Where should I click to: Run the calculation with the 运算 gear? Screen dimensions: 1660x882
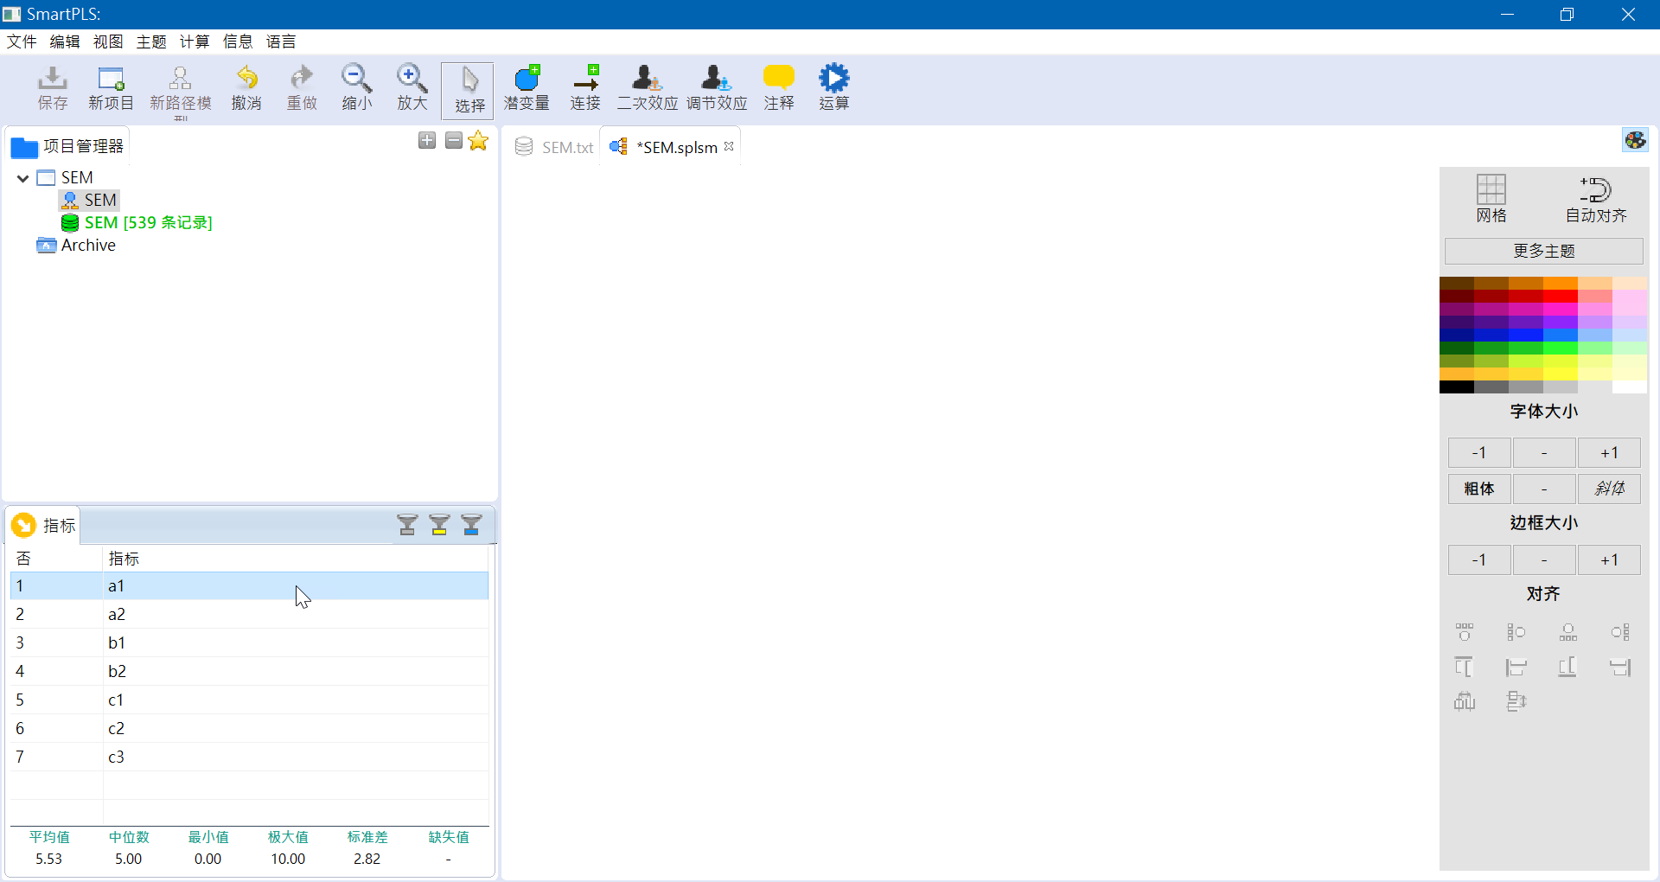(834, 88)
